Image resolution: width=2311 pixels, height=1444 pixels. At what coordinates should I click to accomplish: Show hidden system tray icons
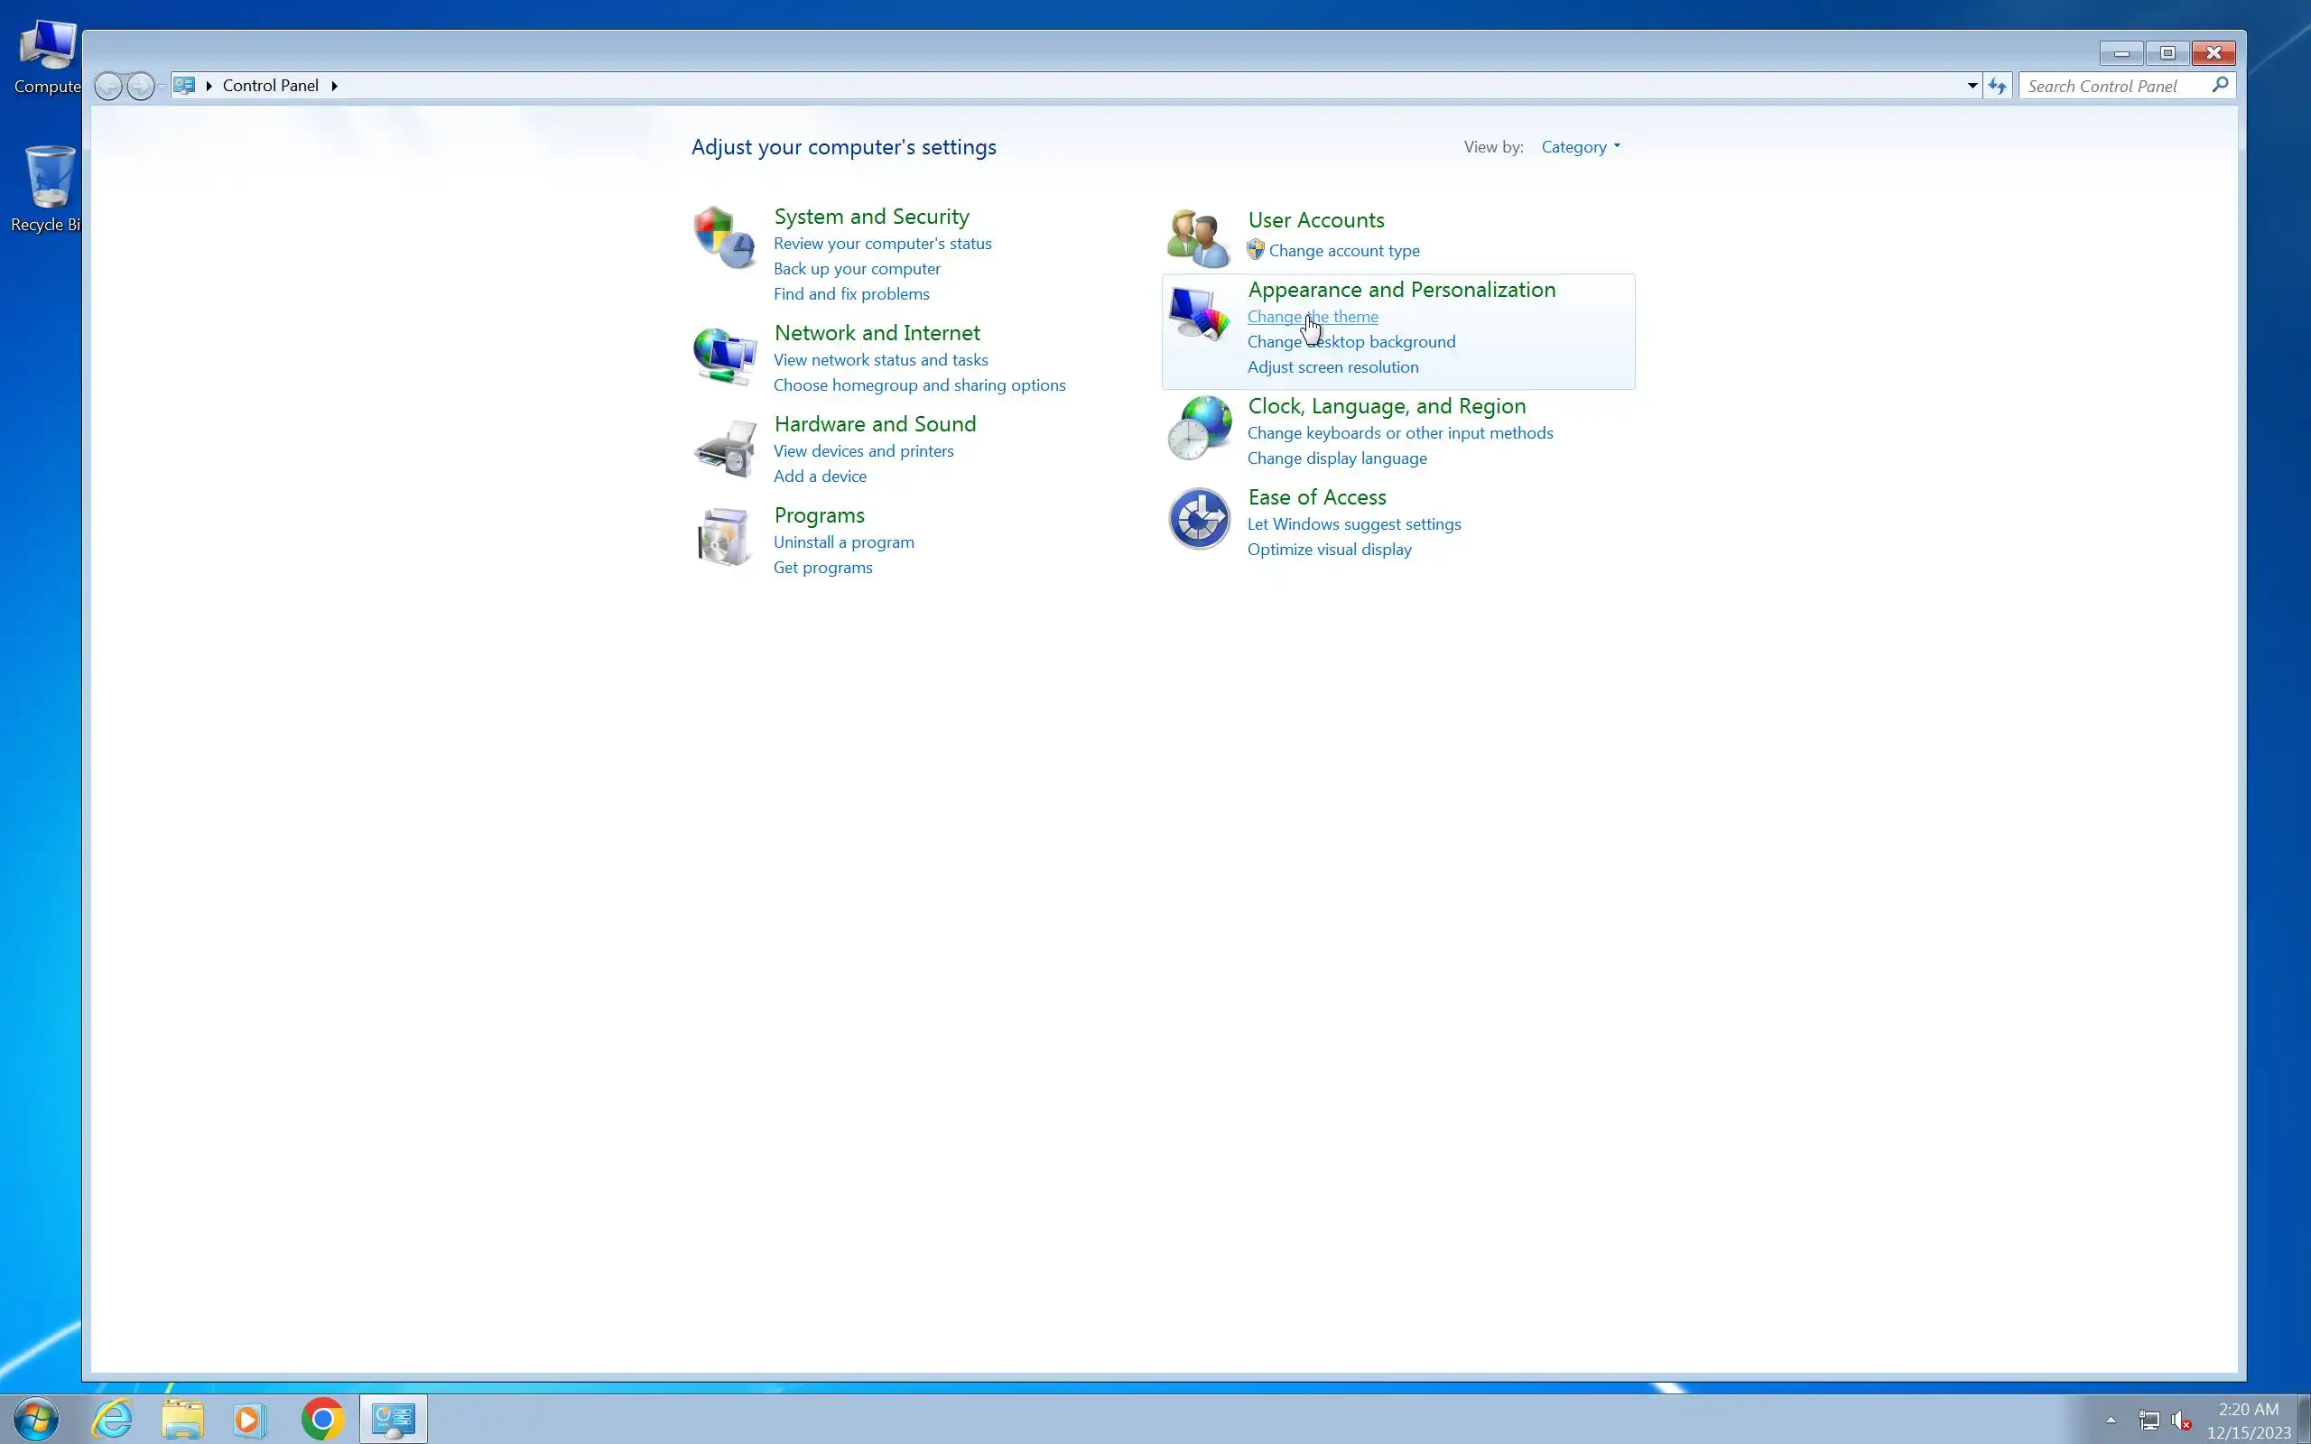pos(2111,1421)
